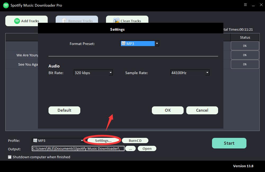Cancel the Settings dialog
The image size is (265, 172).
[202, 110]
